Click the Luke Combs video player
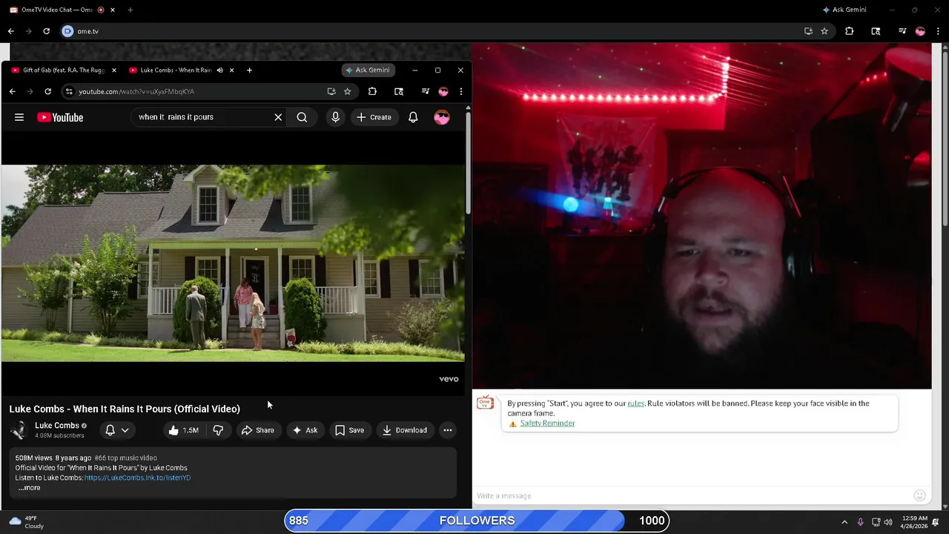The image size is (949, 534). pos(233,263)
